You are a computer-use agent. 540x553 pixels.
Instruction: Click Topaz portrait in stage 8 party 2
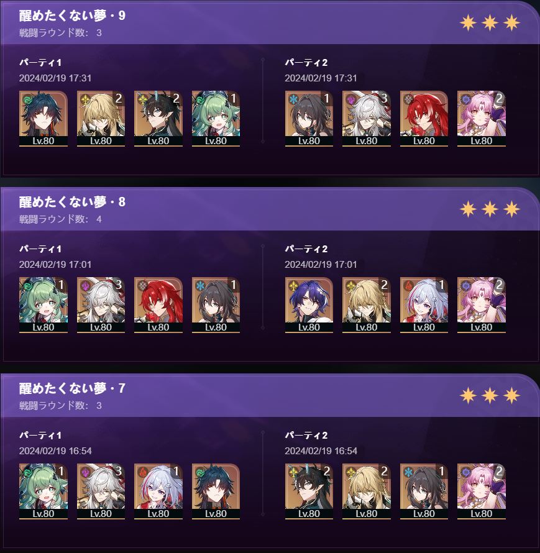(x=424, y=305)
